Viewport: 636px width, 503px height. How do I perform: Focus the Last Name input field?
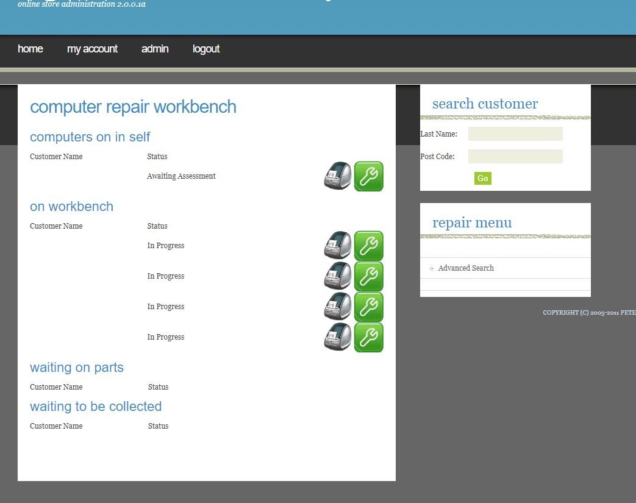pyautogui.click(x=515, y=134)
